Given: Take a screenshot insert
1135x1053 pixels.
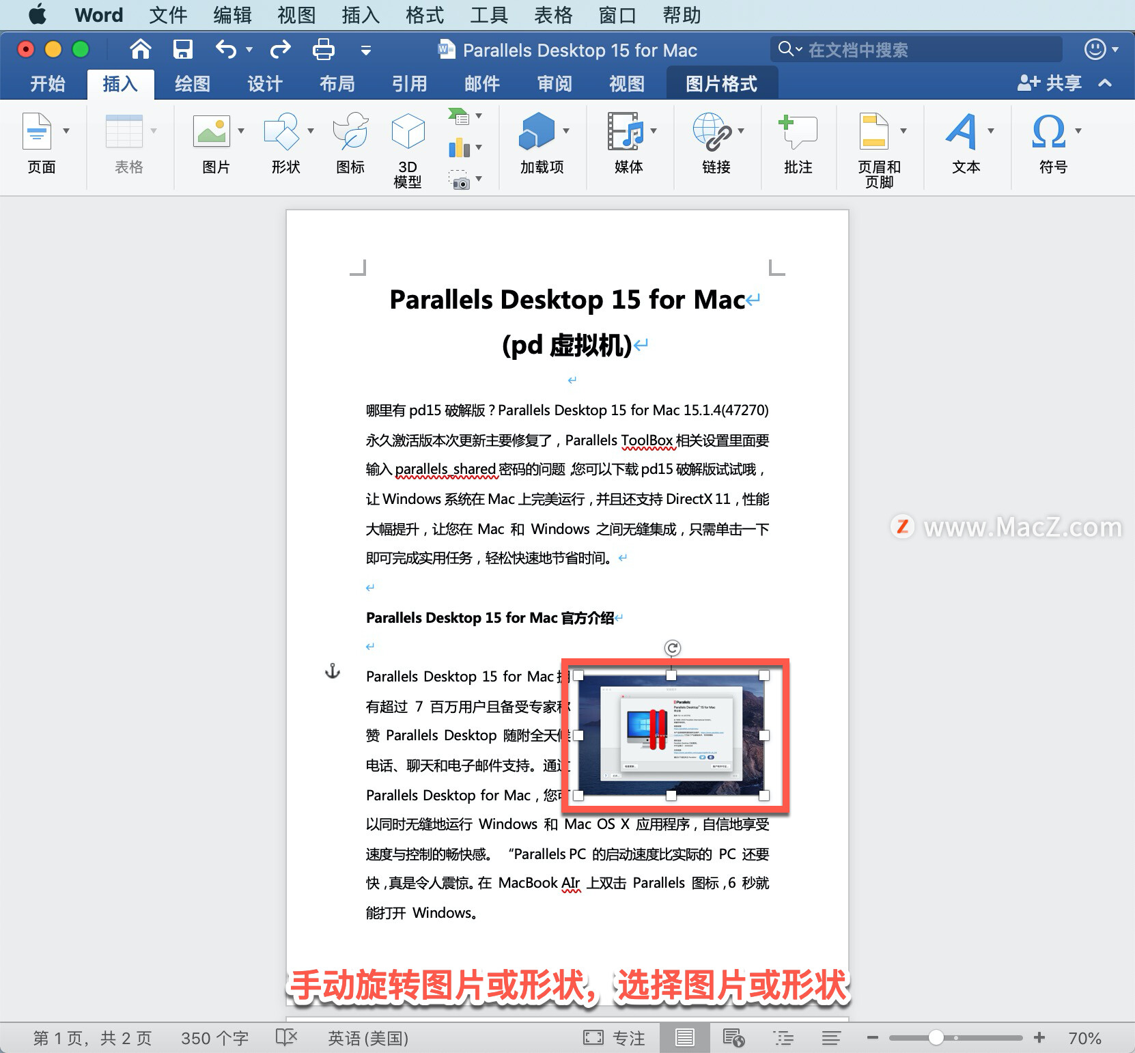Looking at the screenshot, I should click(459, 180).
